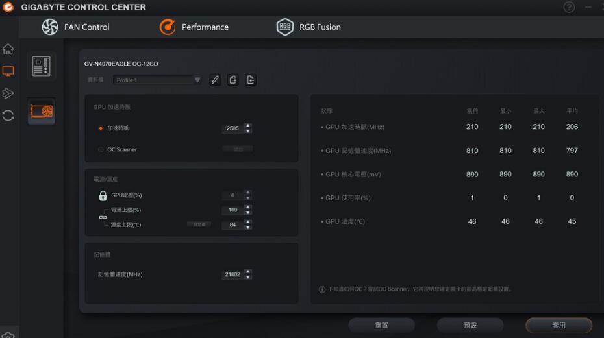This screenshot has width=604, height=338.
Task: Select the OC Scanner radio button
Action: tap(101, 149)
